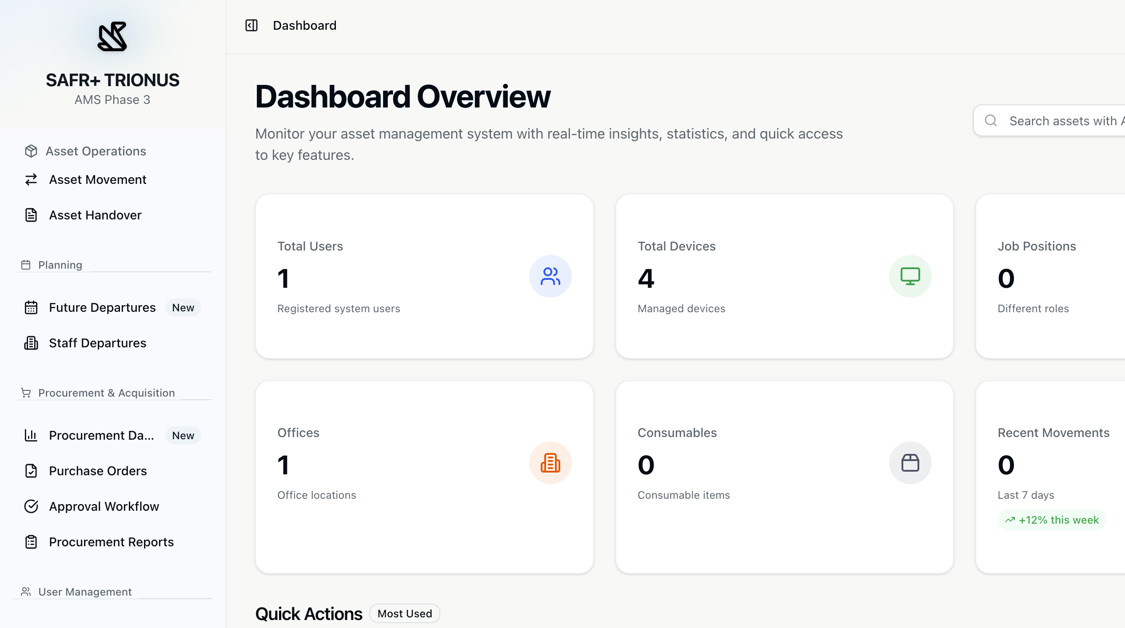Click the Offices building icon
Screen dimensions: 1125x628
pos(550,463)
